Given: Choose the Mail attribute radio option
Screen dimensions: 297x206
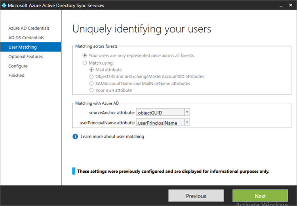Looking at the screenshot, I should coord(91,70).
